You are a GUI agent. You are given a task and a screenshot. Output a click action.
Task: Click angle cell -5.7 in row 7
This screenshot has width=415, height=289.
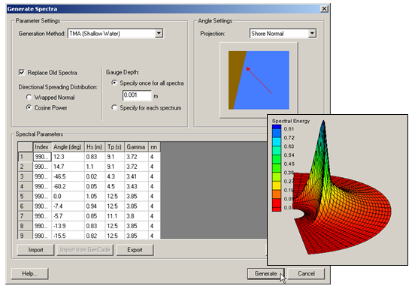pos(68,216)
